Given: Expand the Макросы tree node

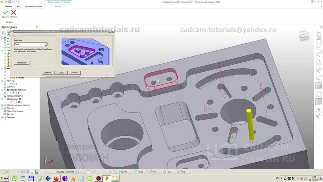Looking at the screenshot, I should tap(3, 117).
